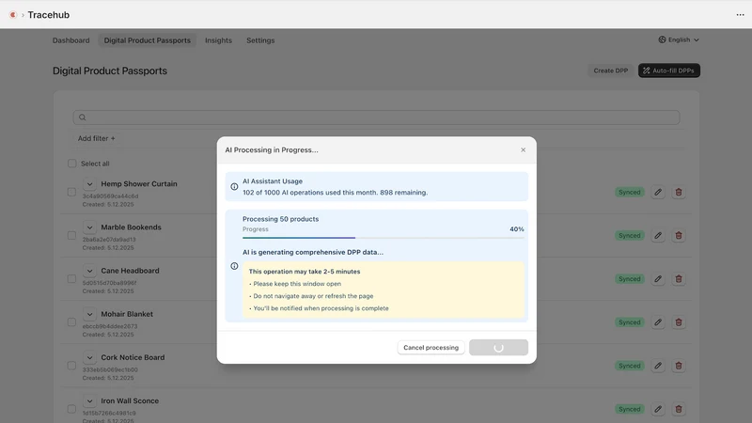
Task: Click the loading spinner button in dialog
Action: [x=498, y=348]
